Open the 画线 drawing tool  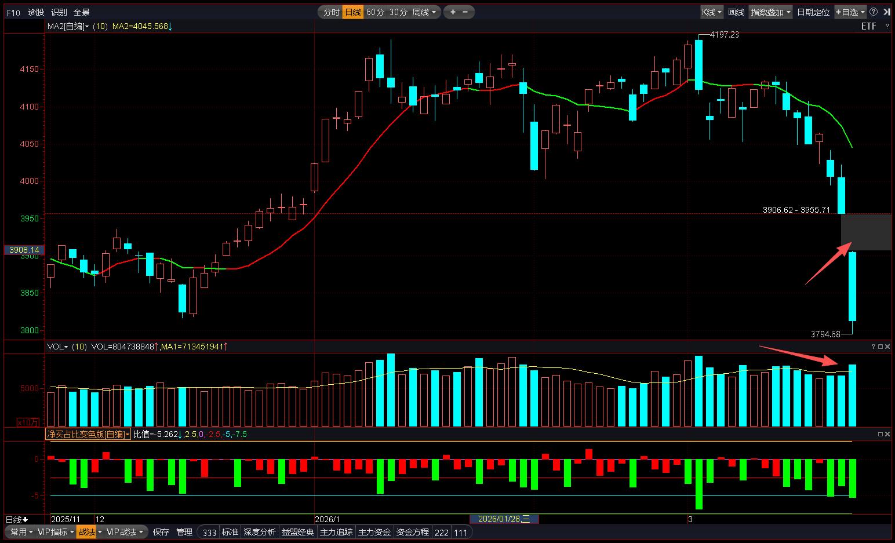(x=736, y=12)
